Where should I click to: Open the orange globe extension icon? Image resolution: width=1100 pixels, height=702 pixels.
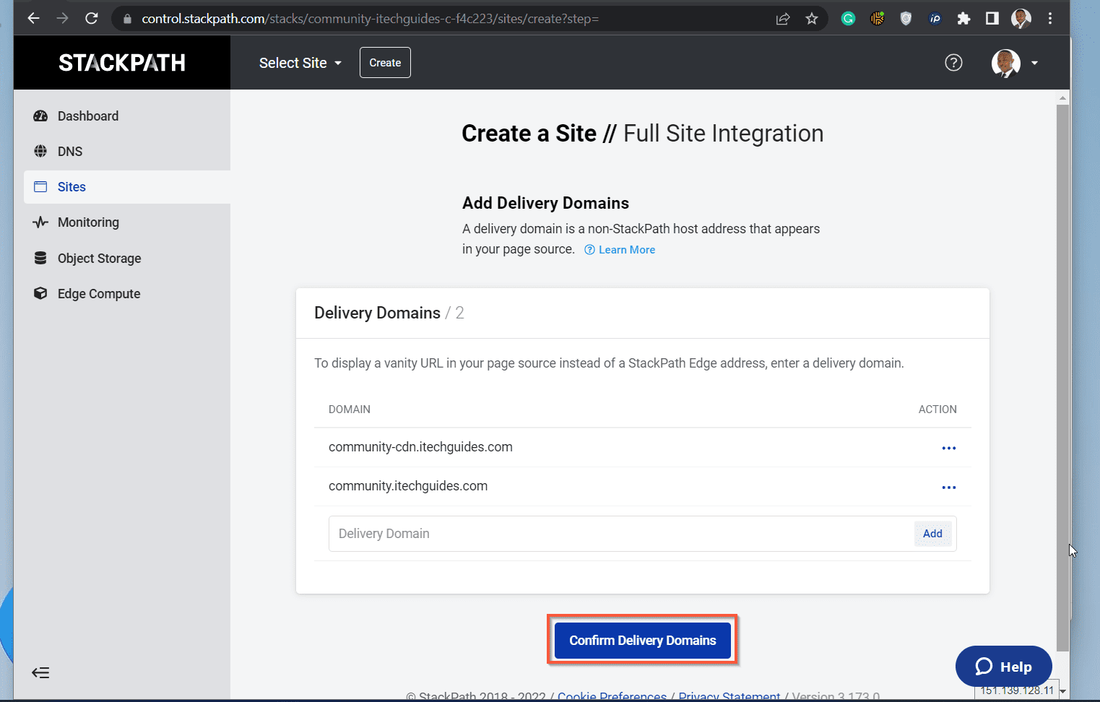tap(878, 19)
